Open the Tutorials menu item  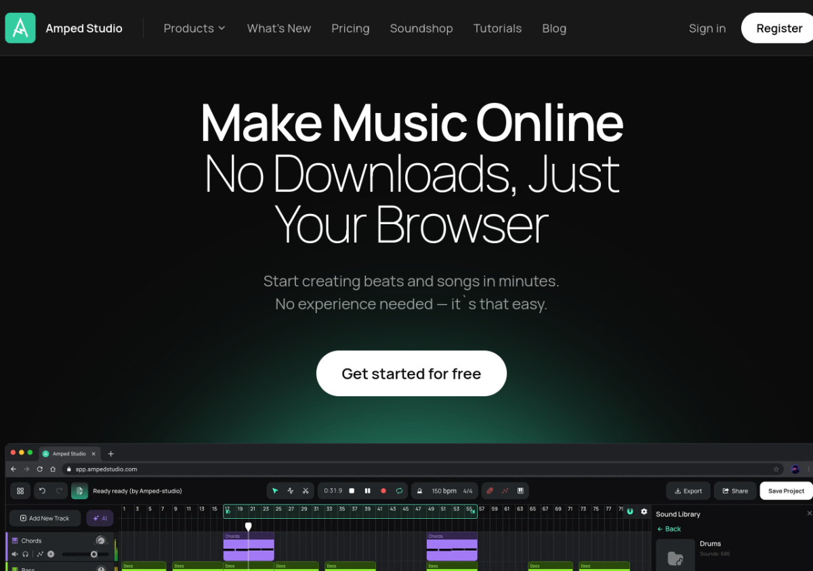497,28
